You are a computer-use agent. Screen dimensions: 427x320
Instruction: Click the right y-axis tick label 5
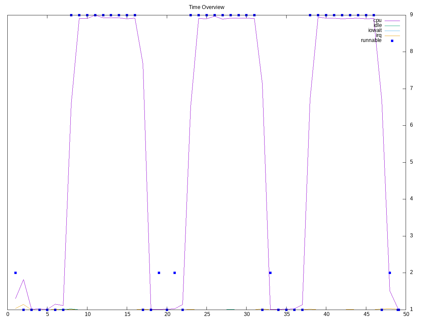pos(411,162)
